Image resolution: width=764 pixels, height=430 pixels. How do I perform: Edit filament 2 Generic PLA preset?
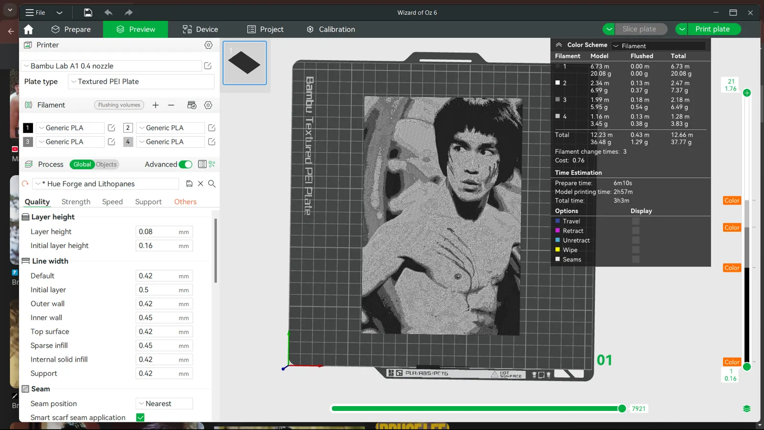click(x=212, y=128)
